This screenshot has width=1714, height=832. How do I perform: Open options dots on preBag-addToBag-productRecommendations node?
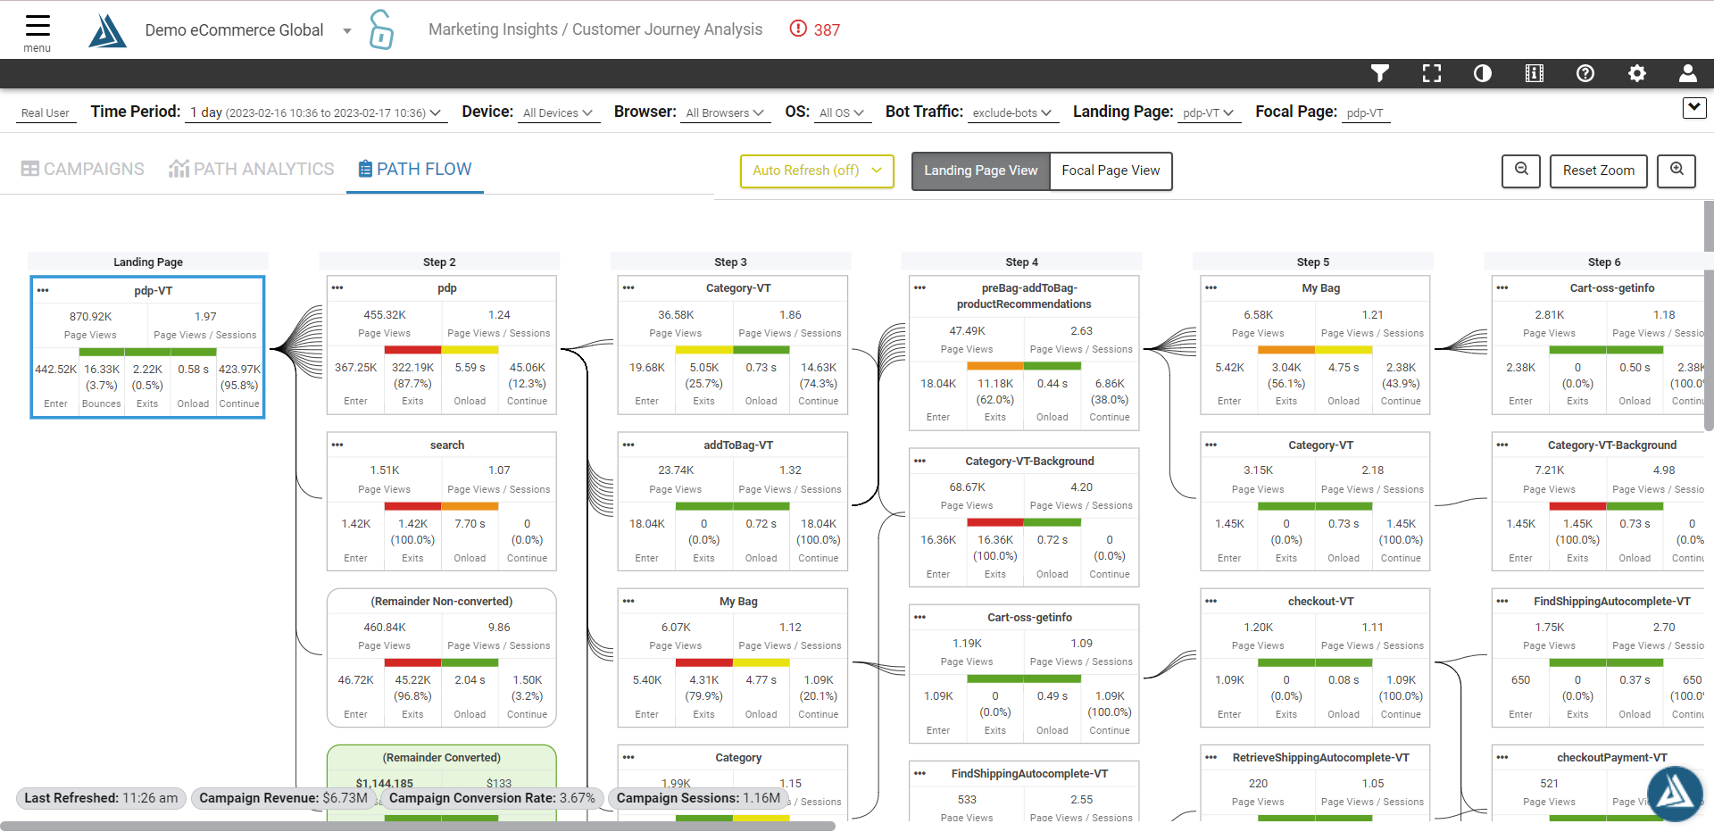tap(919, 287)
